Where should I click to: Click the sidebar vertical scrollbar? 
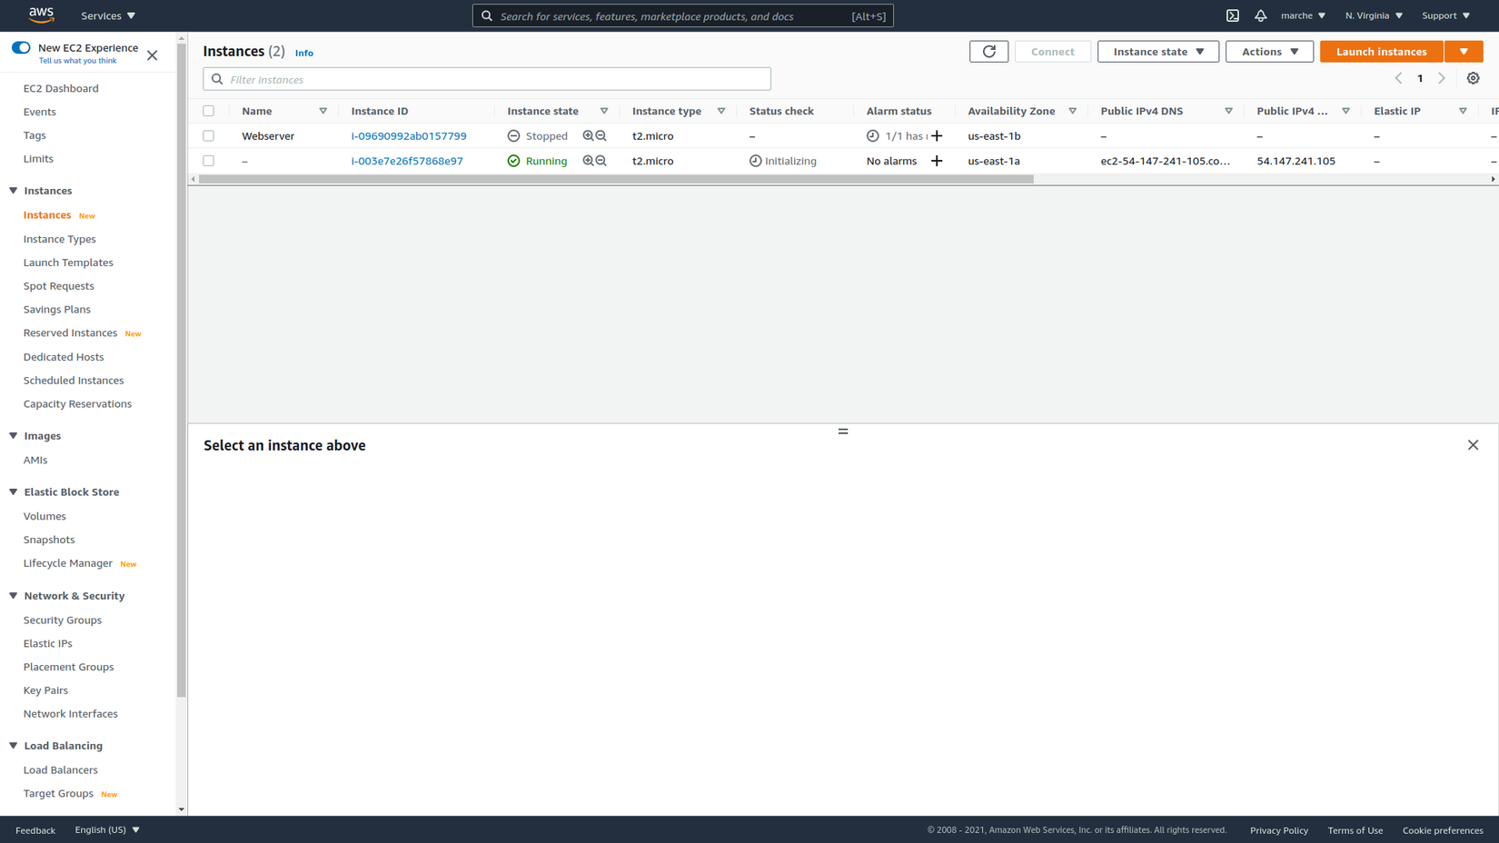pos(182,371)
